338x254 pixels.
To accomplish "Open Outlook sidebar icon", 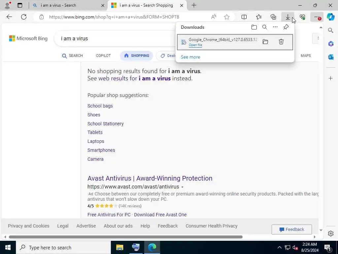I will pyautogui.click(x=331, y=57).
